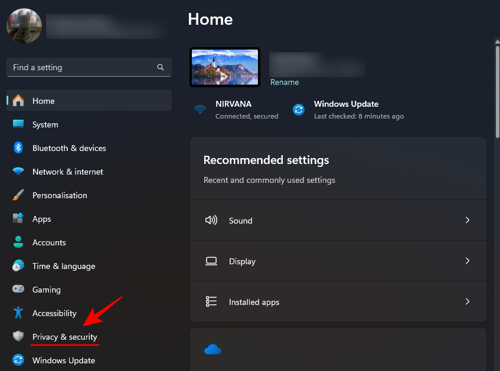The image size is (500, 371).
Task: Click the OneDrive cloud icon
Action: tap(213, 350)
